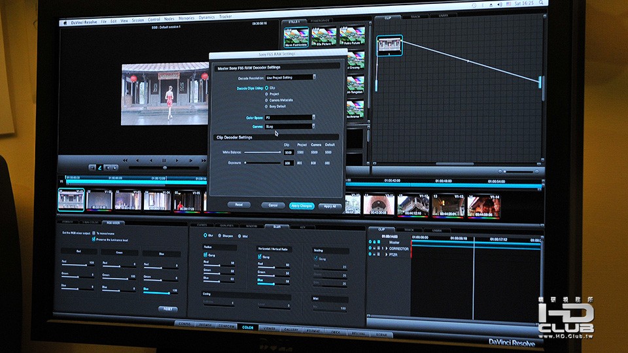Select clip 01 thumbnail in timeline
Screen dimensions: 628x353
71,199
